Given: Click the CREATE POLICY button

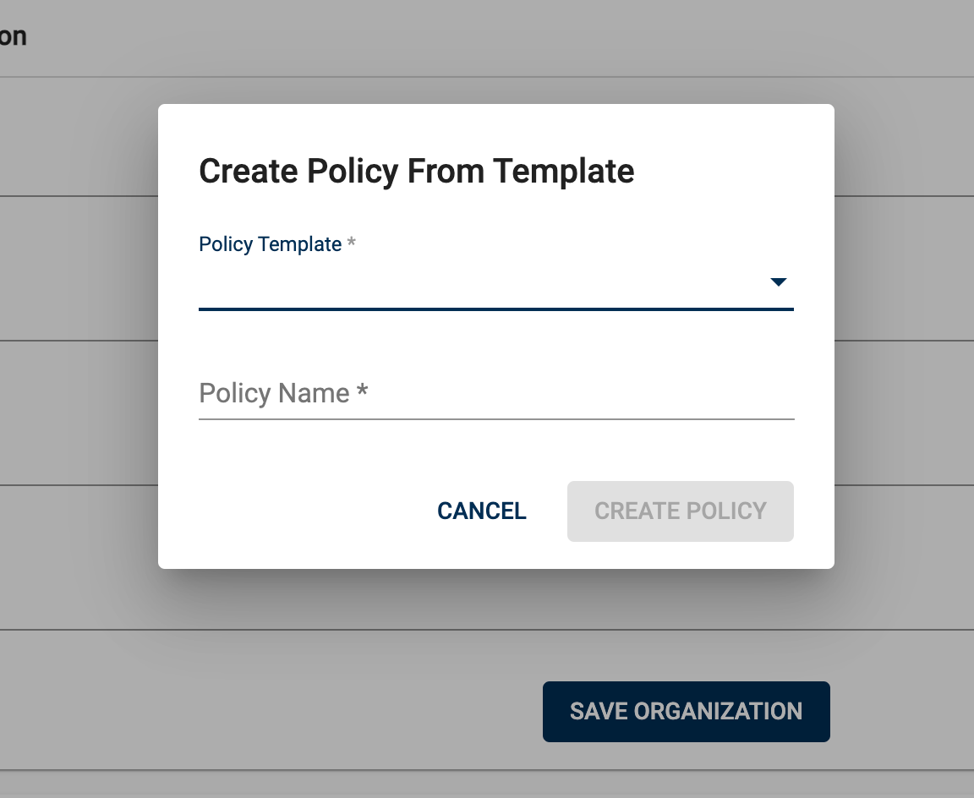Looking at the screenshot, I should pos(680,511).
